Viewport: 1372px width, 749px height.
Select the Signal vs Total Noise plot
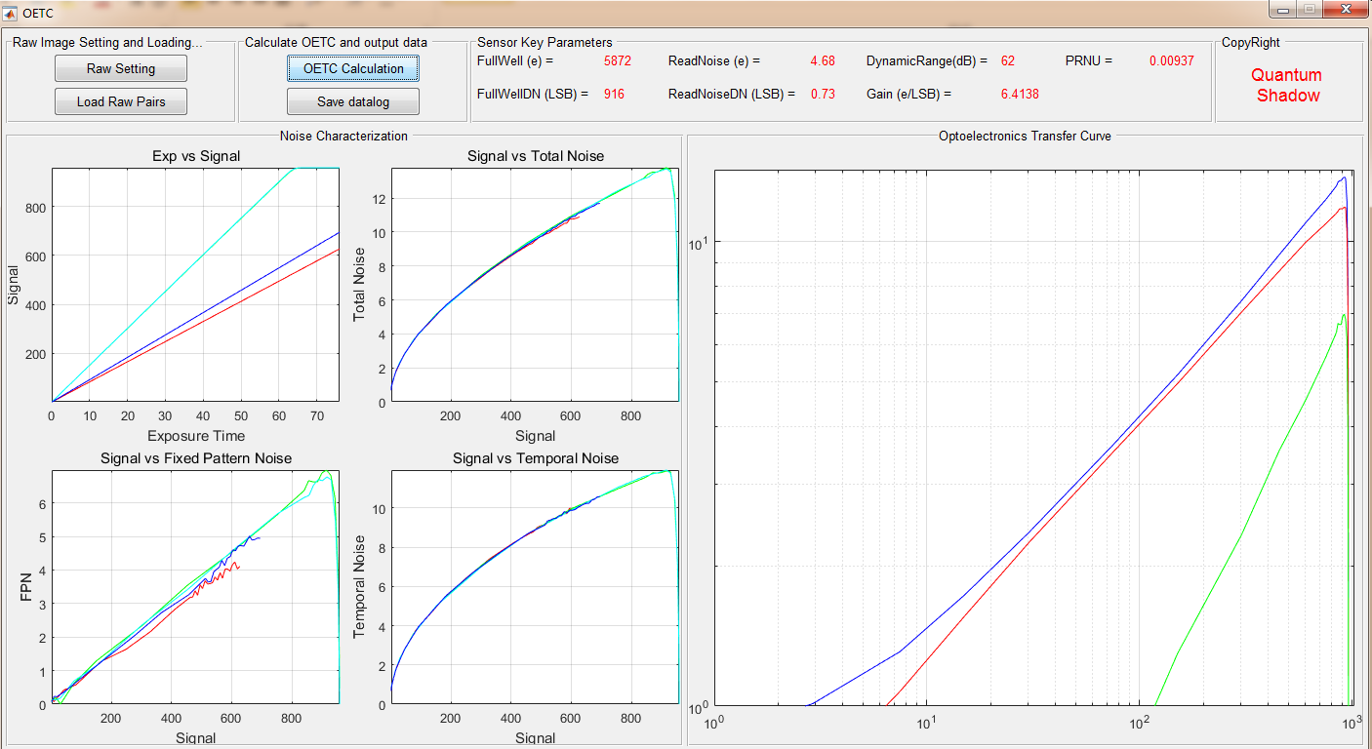point(535,285)
